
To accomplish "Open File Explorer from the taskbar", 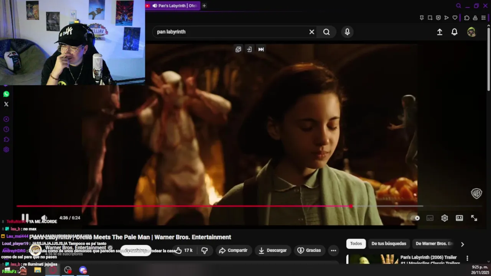I will pyautogui.click(x=38, y=270).
